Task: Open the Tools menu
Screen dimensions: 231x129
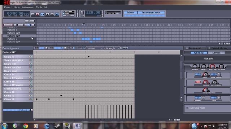Action: pyautogui.click(x=39, y=7)
